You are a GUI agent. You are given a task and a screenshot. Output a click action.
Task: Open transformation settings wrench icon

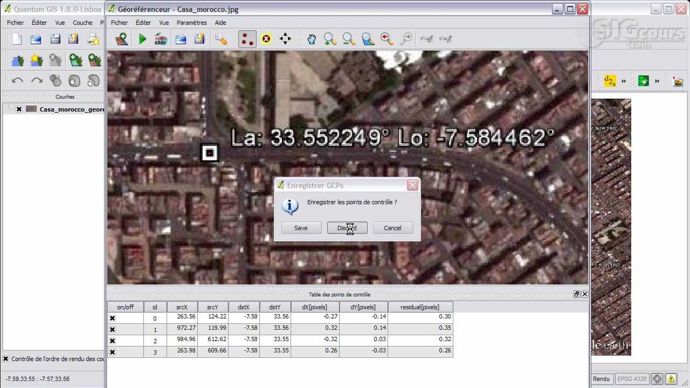coord(220,39)
